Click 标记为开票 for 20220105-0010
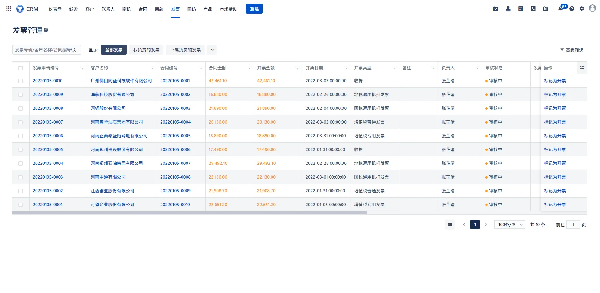This screenshot has height=293, width=600. pos(555,81)
